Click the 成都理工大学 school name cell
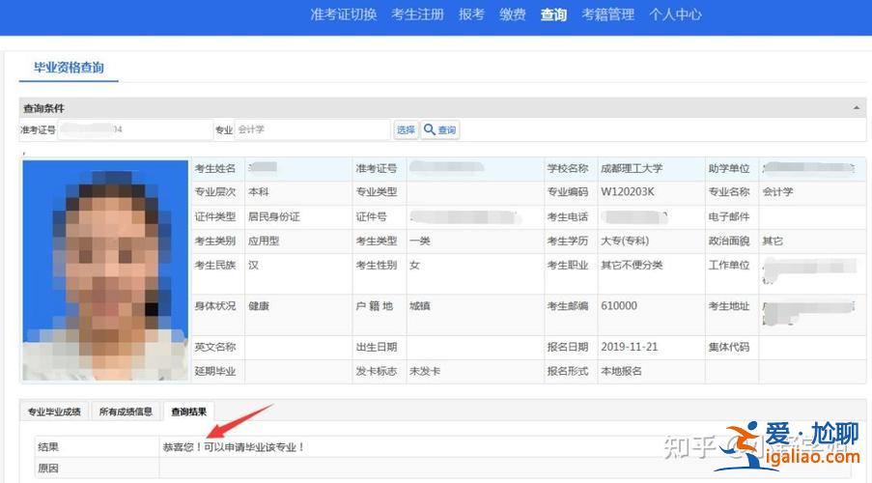 click(651, 169)
